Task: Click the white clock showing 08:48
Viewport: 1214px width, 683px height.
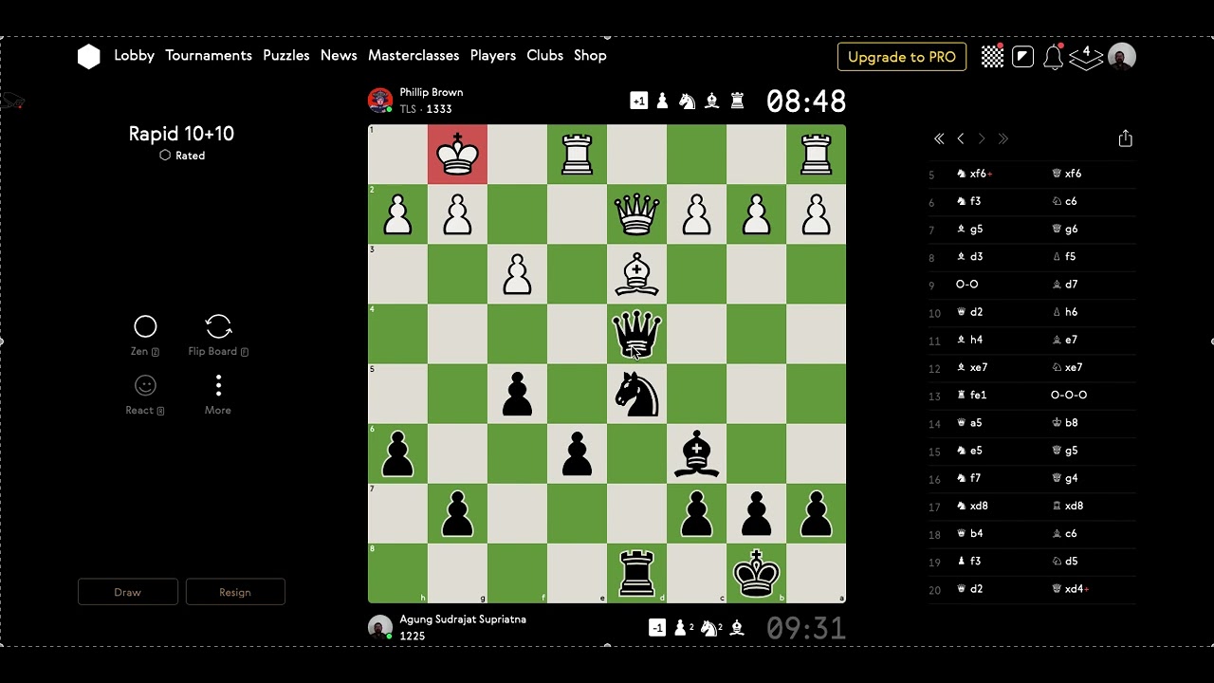Action: [806, 101]
